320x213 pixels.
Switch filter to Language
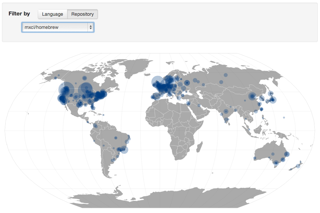pos(52,14)
